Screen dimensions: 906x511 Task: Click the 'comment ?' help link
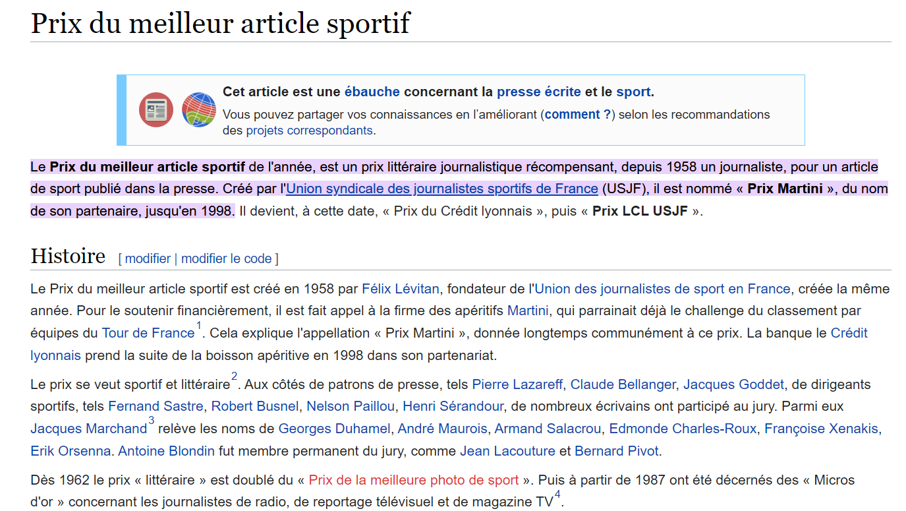[578, 114]
